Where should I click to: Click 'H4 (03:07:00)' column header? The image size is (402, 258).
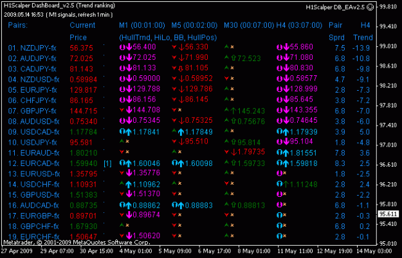299,25
